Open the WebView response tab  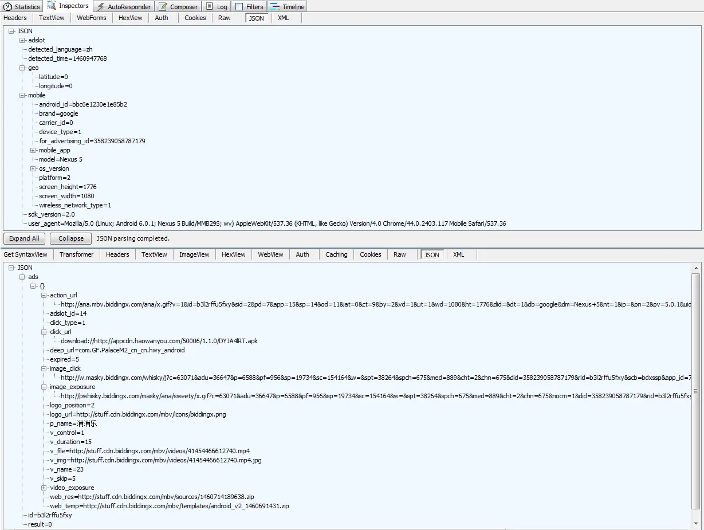(x=271, y=254)
